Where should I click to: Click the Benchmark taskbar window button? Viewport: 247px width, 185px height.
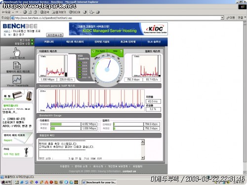tap(100, 182)
